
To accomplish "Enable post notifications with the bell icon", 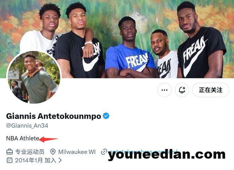I will click(x=182, y=90).
